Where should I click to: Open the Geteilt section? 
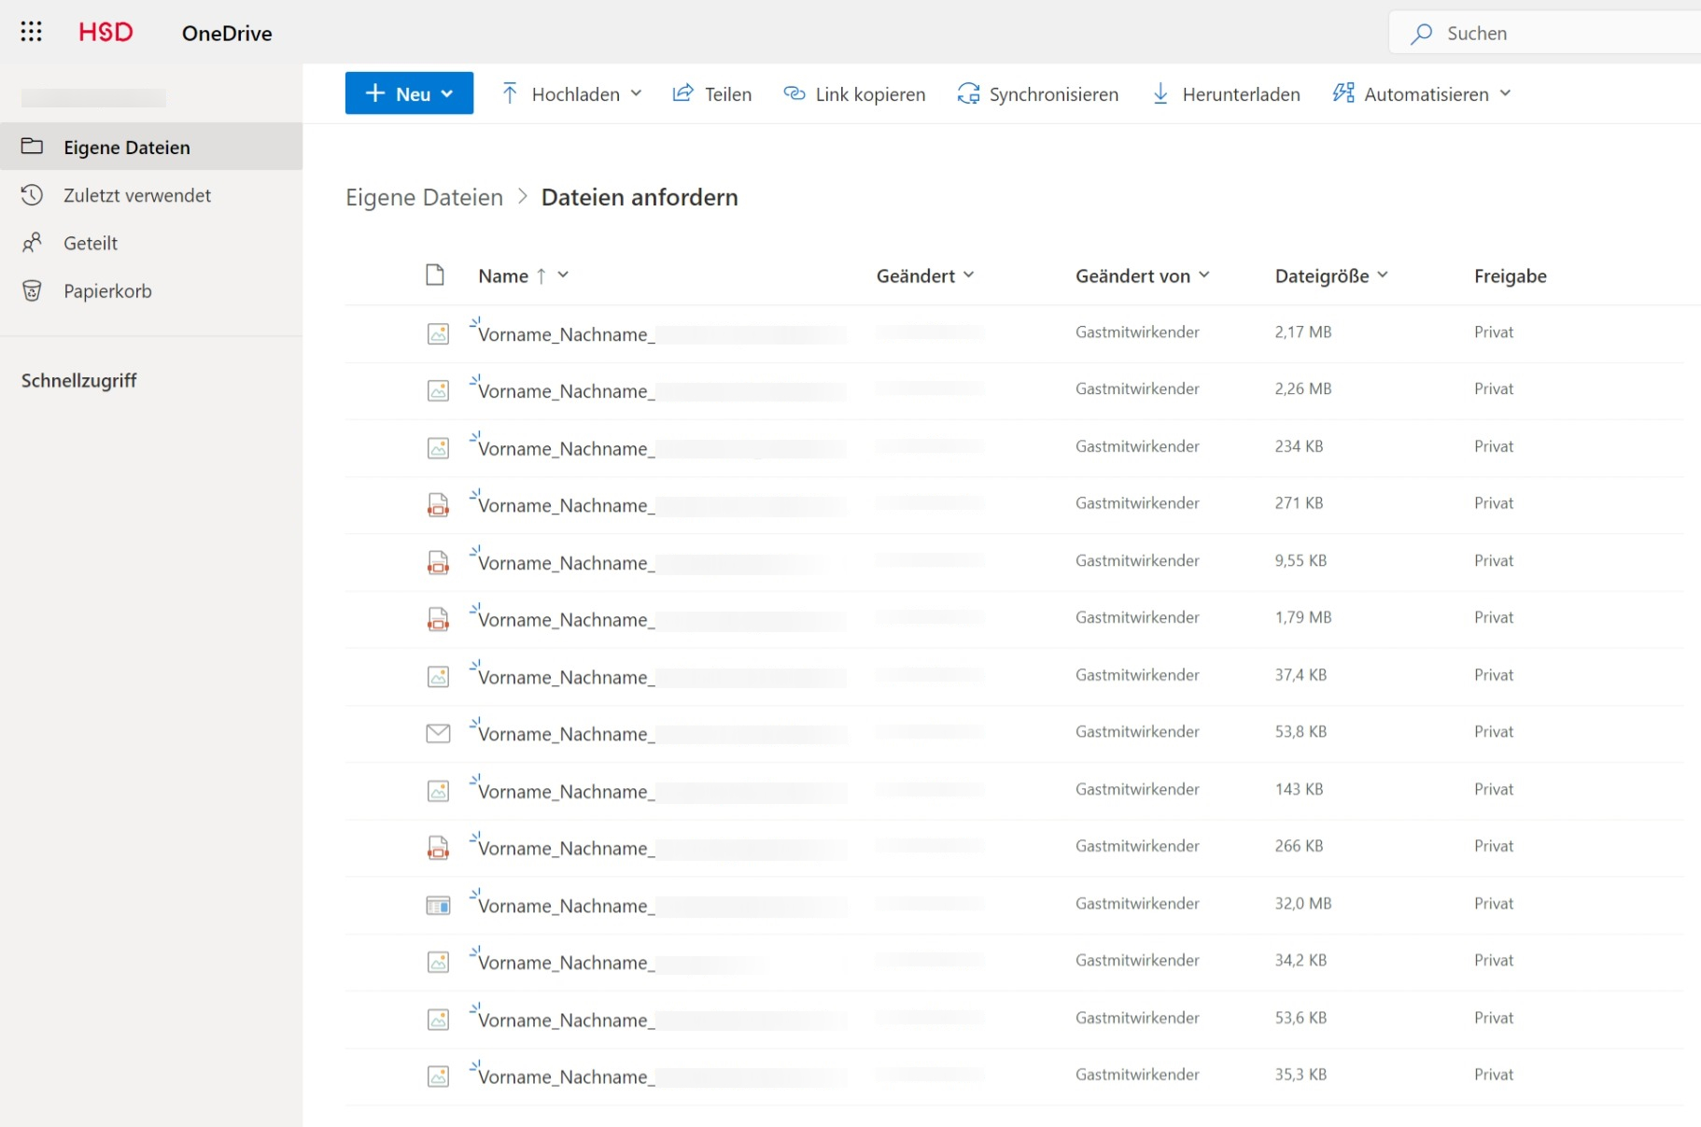(x=91, y=244)
